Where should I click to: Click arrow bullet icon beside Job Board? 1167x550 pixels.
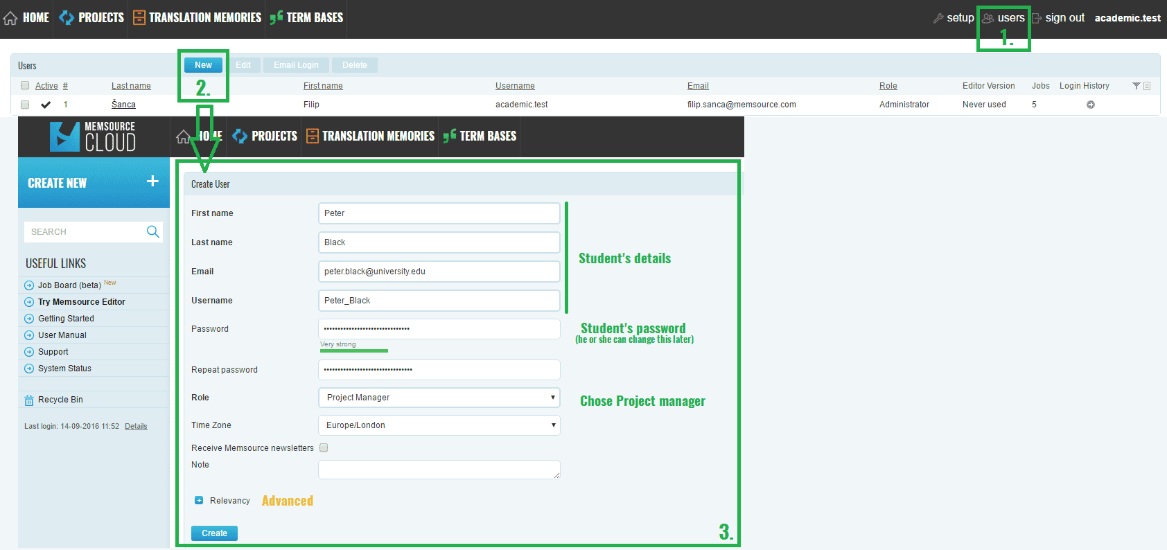click(x=29, y=285)
